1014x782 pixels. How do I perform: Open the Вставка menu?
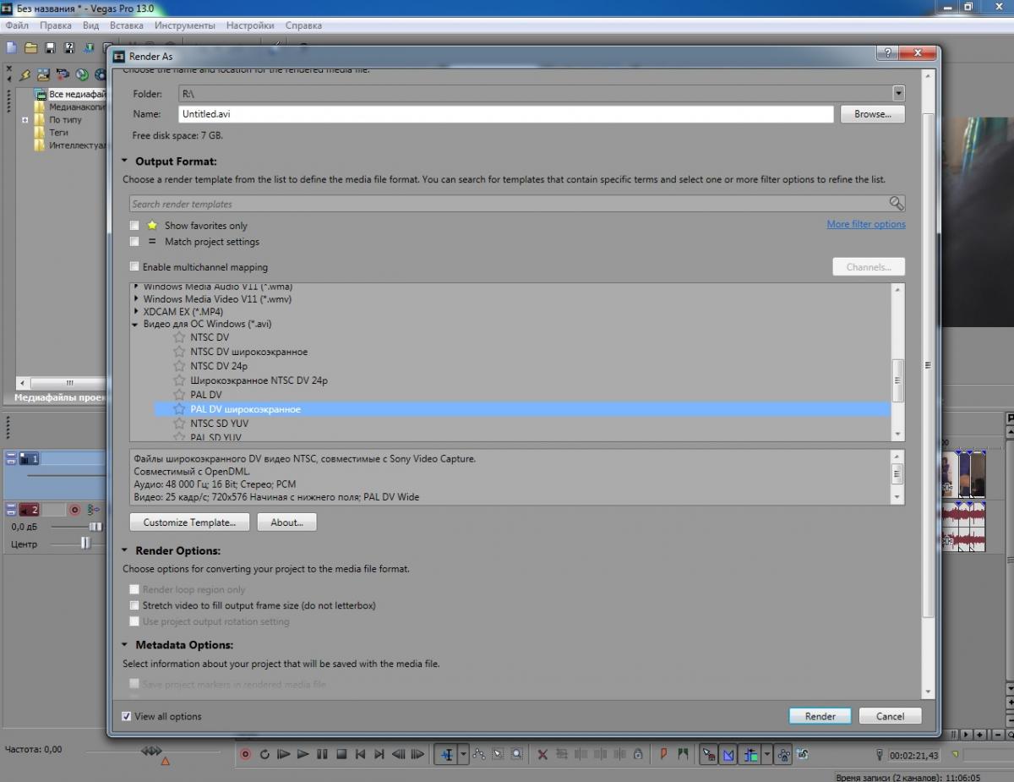(127, 25)
